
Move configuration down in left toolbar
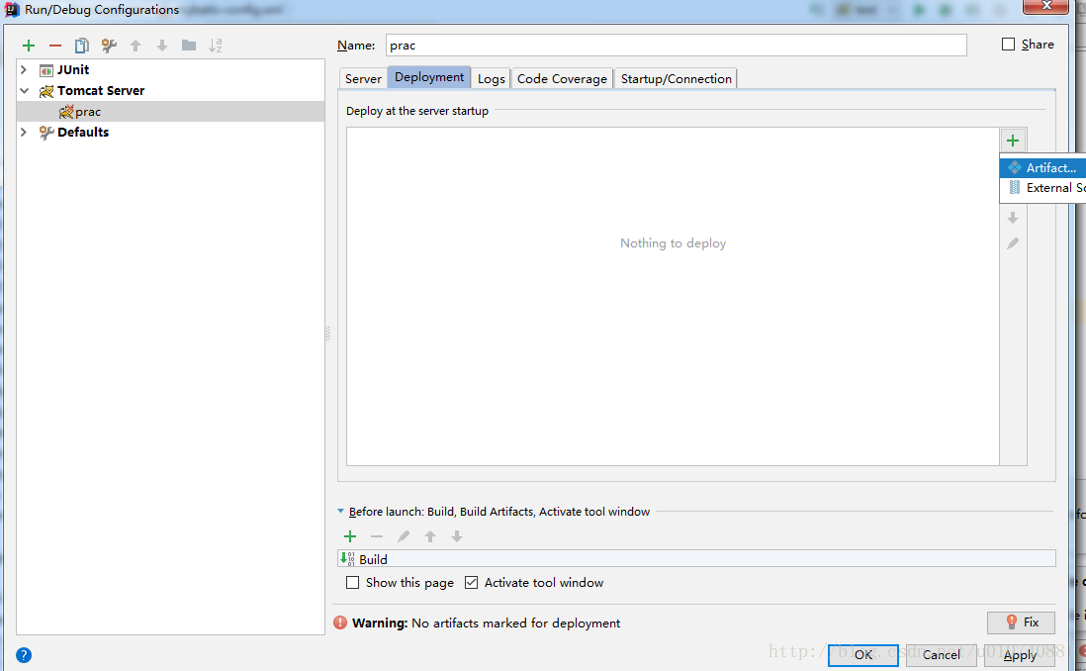(162, 46)
